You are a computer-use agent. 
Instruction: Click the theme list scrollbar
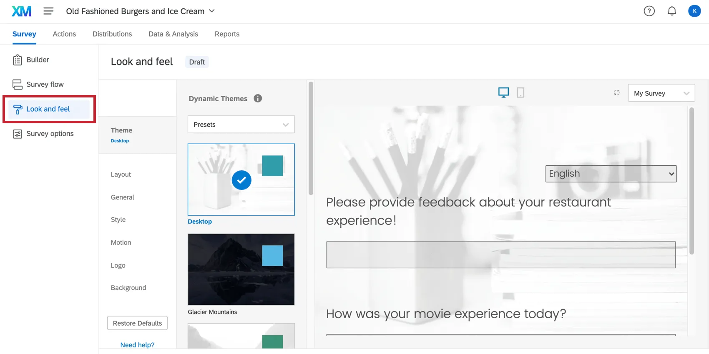coord(311,138)
